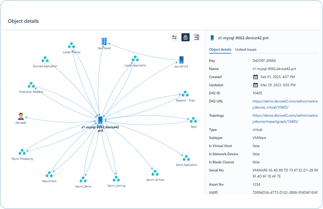Image resolution: width=323 pixels, height=209 pixels.
Task: Click the Name value s1-mysql-9062.device42.pvt
Action: click(x=274, y=69)
